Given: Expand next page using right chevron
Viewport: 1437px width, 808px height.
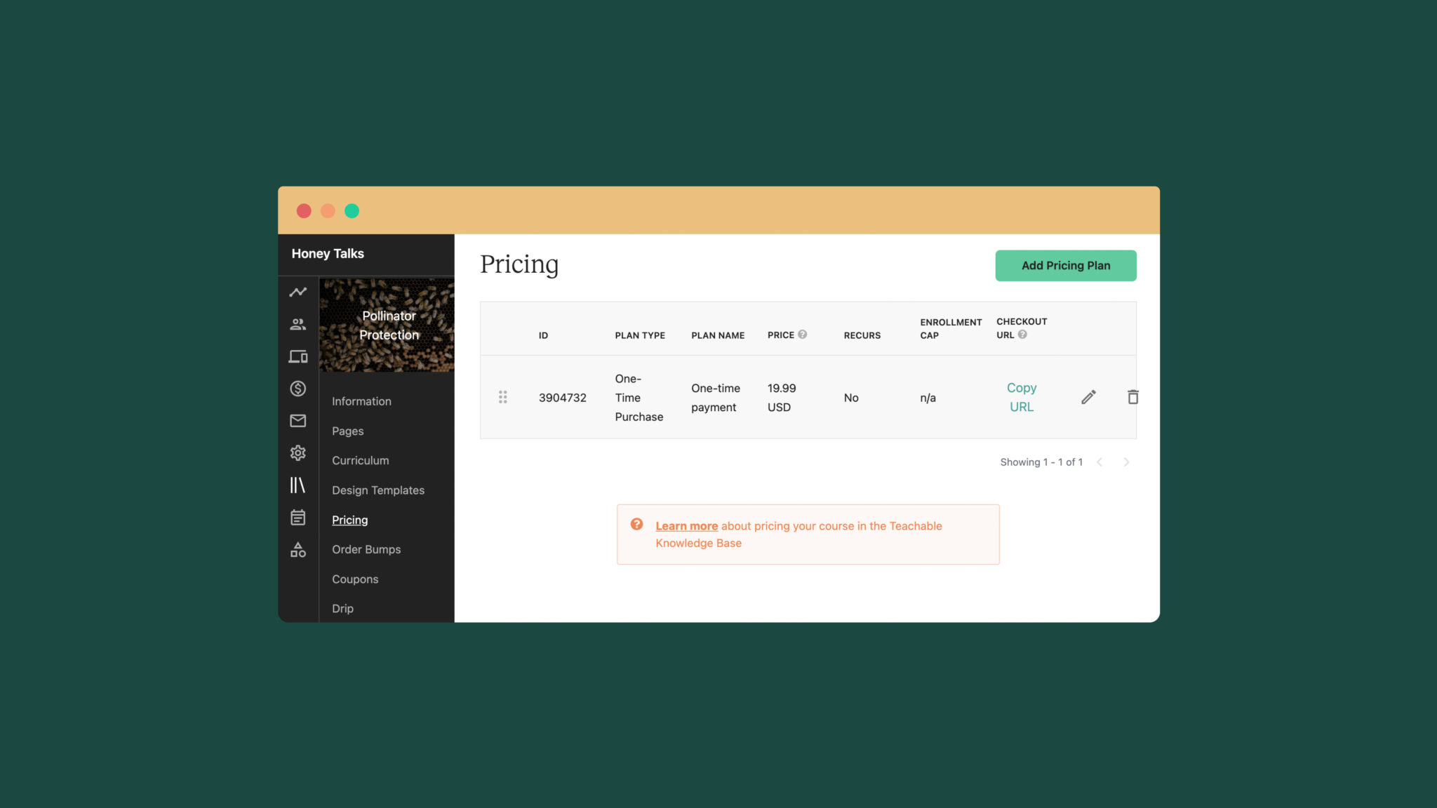Looking at the screenshot, I should click(1126, 462).
